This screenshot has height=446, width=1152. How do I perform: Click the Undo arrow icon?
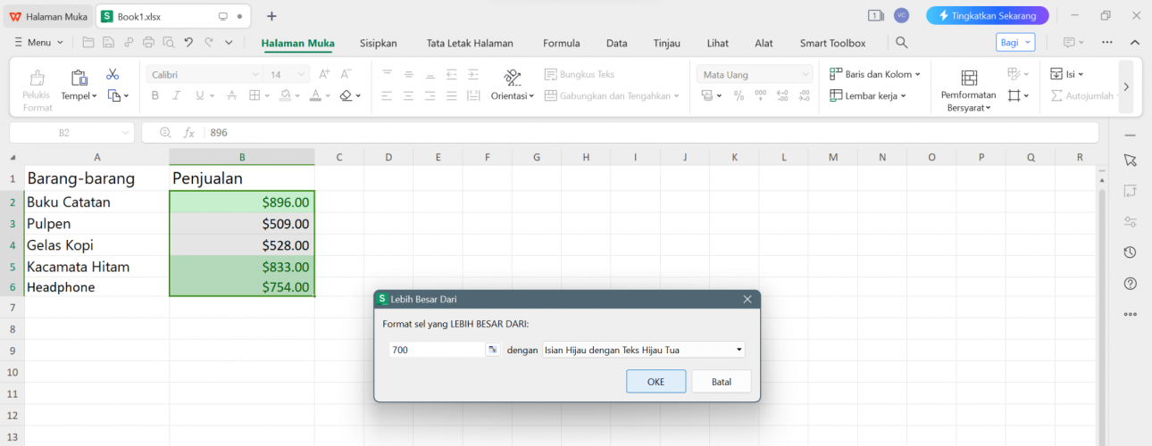[188, 42]
